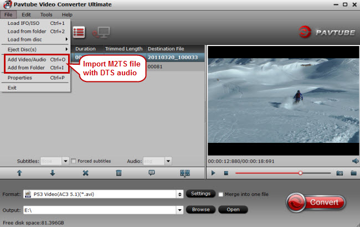
Task: Click the Duration column header
Action: point(85,49)
